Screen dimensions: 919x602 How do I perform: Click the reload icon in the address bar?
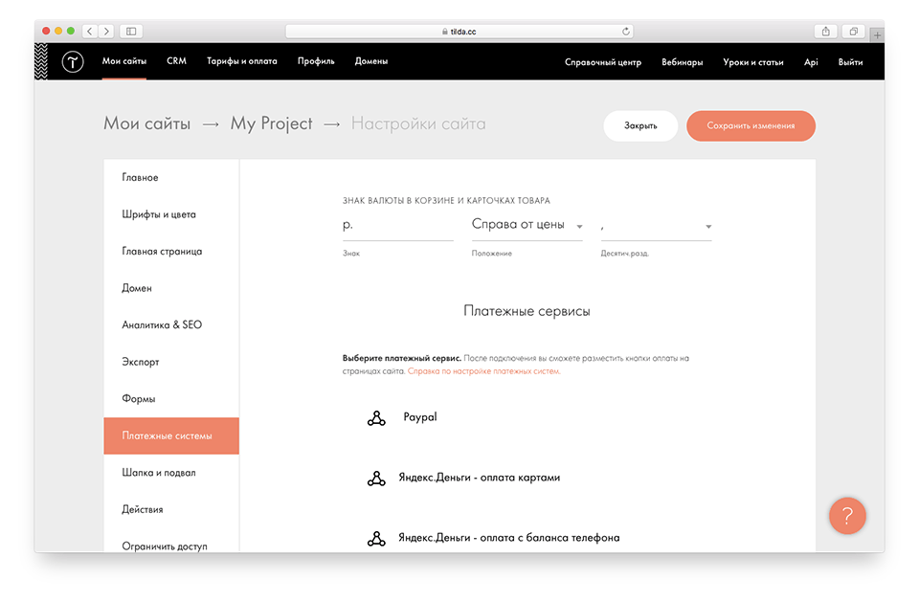(x=627, y=30)
